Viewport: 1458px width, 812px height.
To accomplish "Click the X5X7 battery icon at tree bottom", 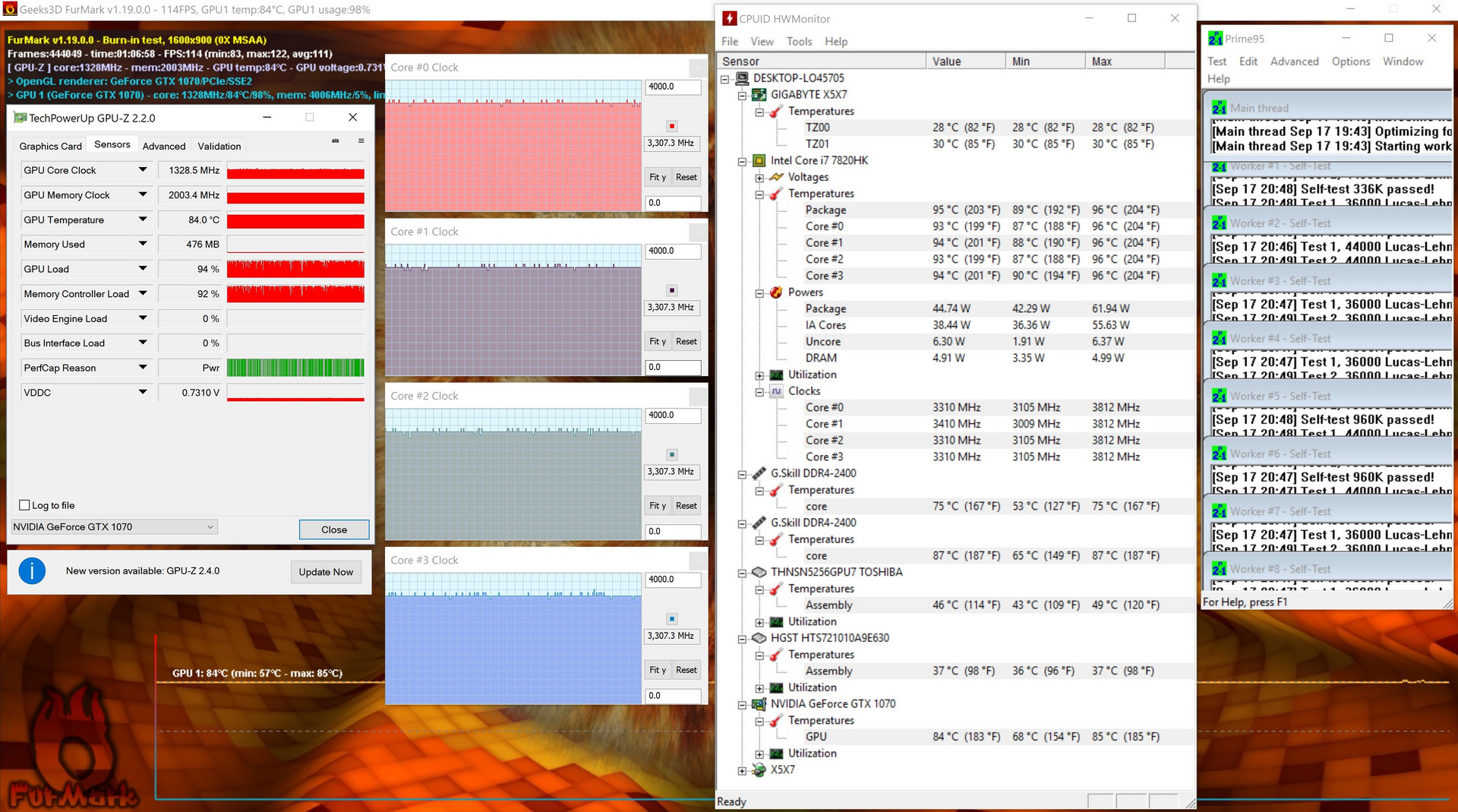I will [x=759, y=770].
